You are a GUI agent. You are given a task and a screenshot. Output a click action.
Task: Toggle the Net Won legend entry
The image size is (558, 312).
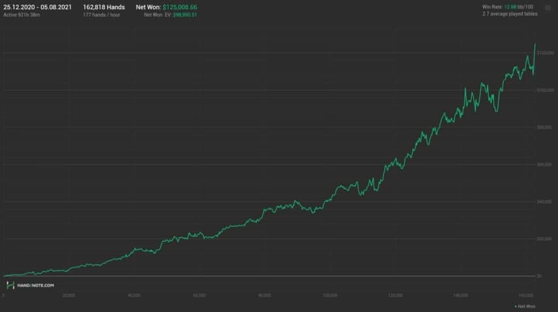[x=525, y=306]
